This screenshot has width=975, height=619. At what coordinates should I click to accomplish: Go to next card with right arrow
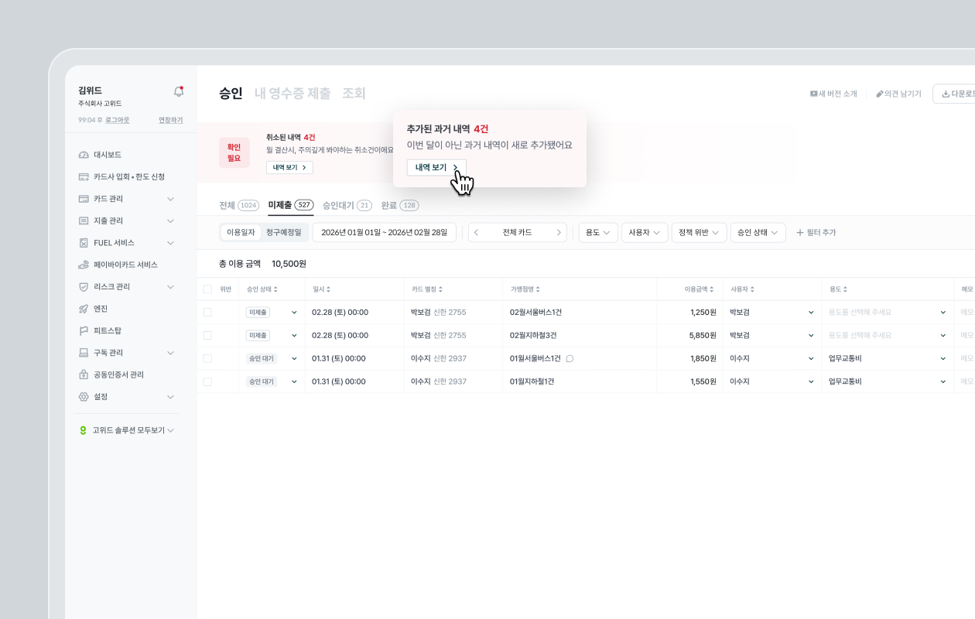559,232
